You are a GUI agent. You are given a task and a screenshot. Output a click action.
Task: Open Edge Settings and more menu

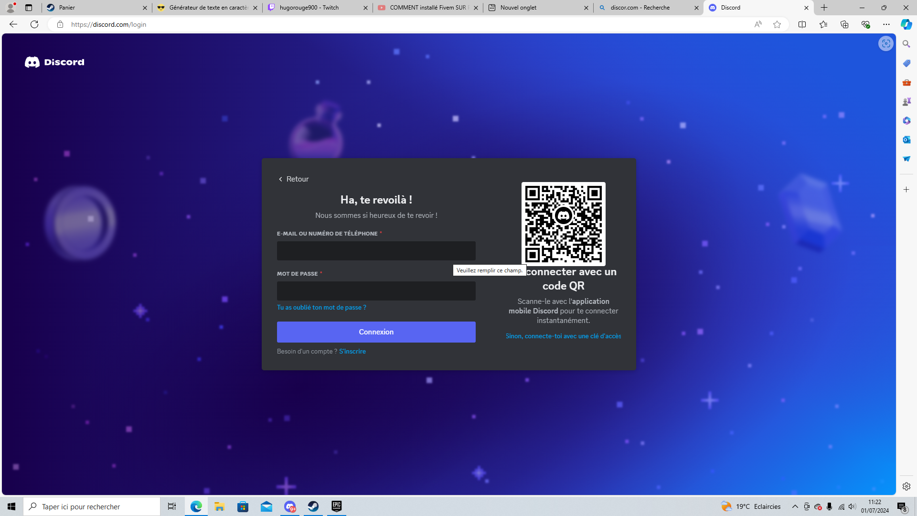click(x=886, y=24)
